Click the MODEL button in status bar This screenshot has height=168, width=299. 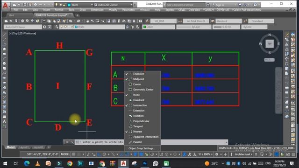(65, 154)
